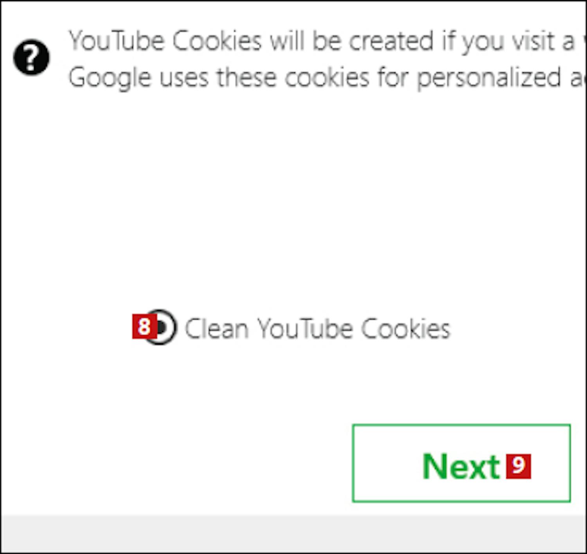Click the first word "YouTube" in the description
This screenshot has width=587, height=554.
click(117, 41)
